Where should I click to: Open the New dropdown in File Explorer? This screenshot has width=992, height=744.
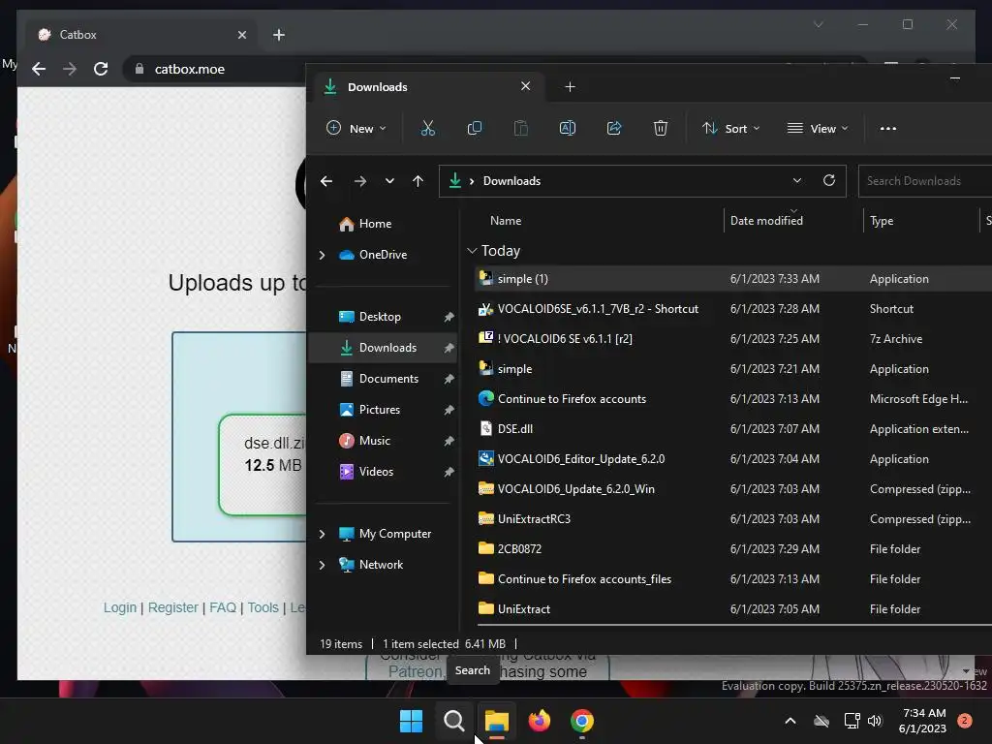click(356, 129)
